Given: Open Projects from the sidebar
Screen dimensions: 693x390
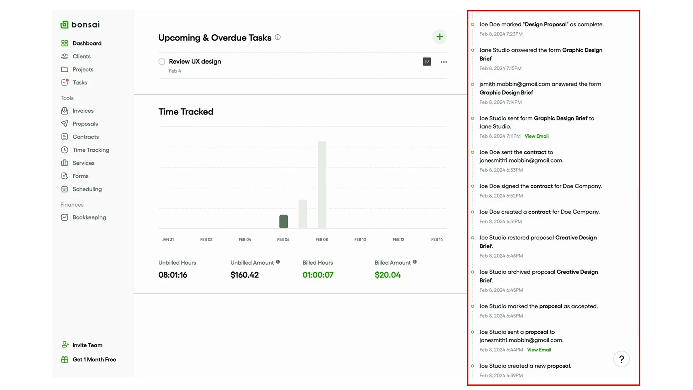Looking at the screenshot, I should click(x=83, y=69).
